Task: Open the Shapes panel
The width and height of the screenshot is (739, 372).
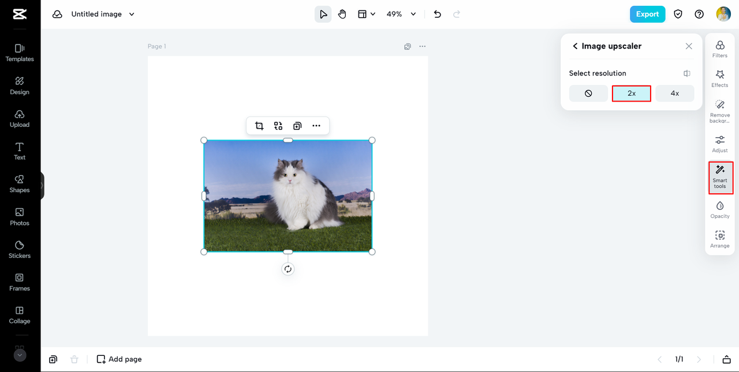Action: pyautogui.click(x=20, y=184)
